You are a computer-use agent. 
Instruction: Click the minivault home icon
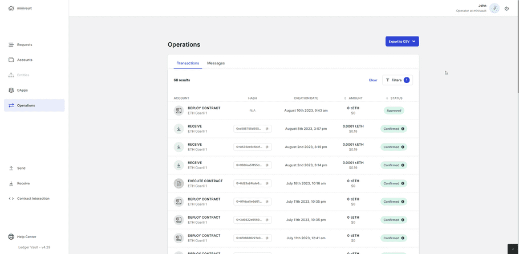pos(11,9)
